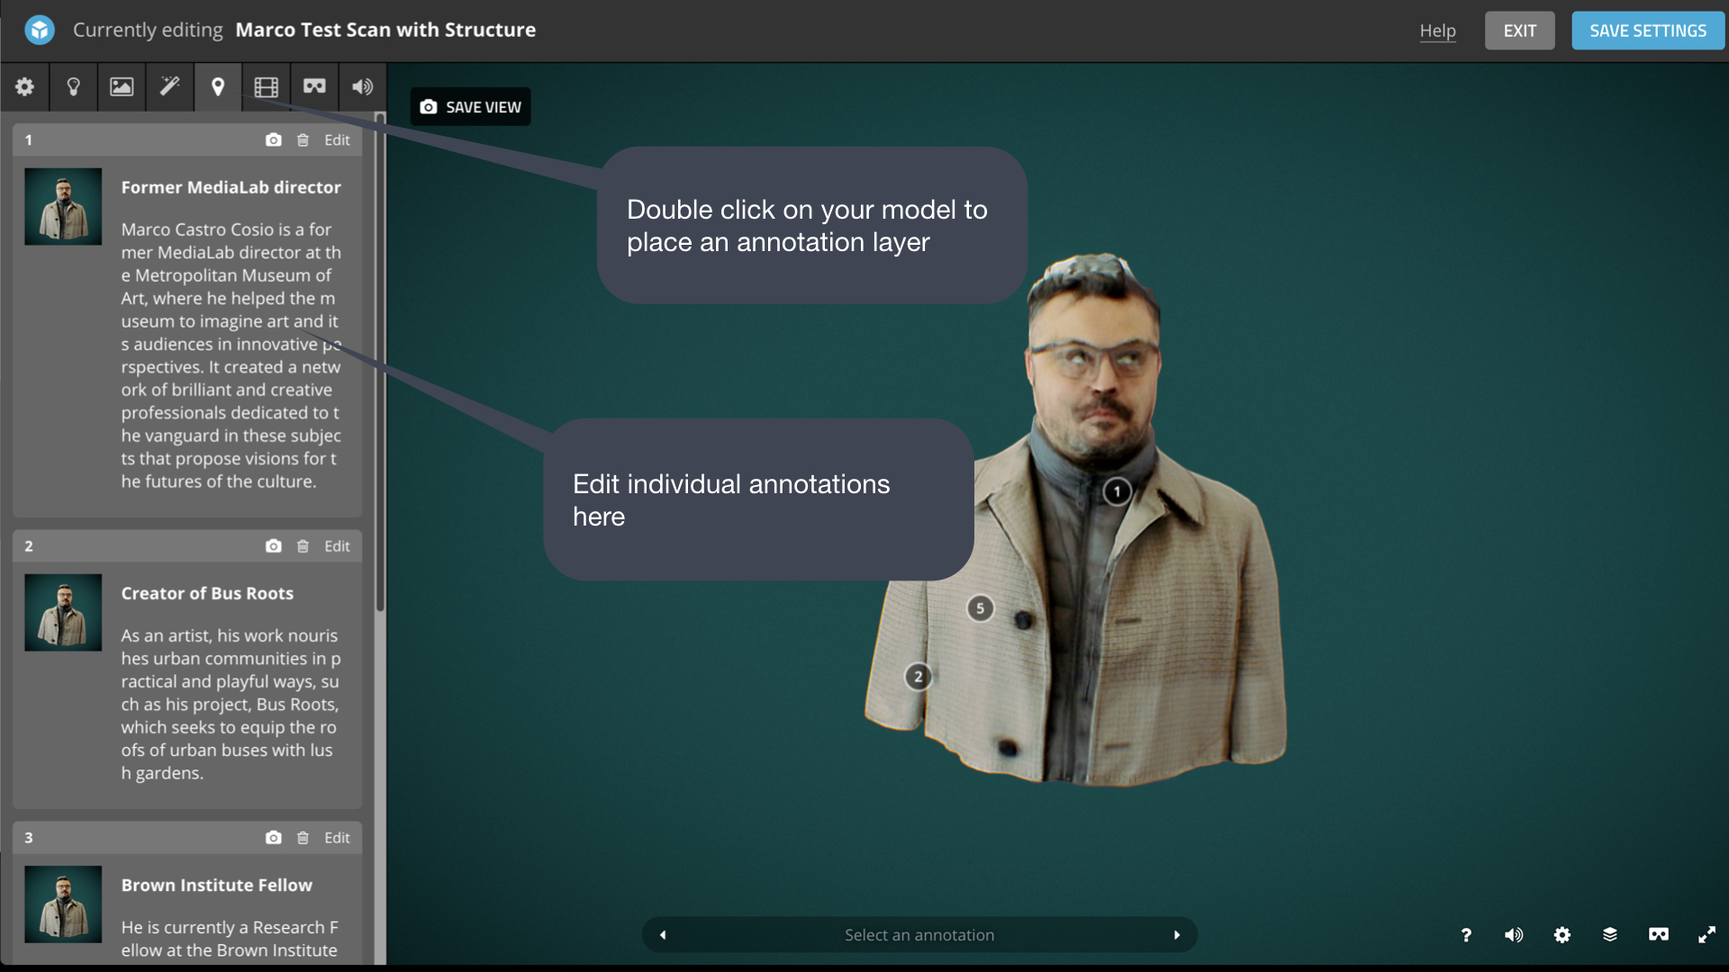This screenshot has width=1729, height=972.
Task: Open the post-processing magic wand tab
Action: [x=169, y=87]
